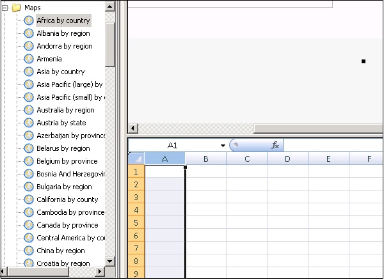Click the globe icon next to Belarus by region
This screenshot has height=280, width=384.
tap(29, 148)
